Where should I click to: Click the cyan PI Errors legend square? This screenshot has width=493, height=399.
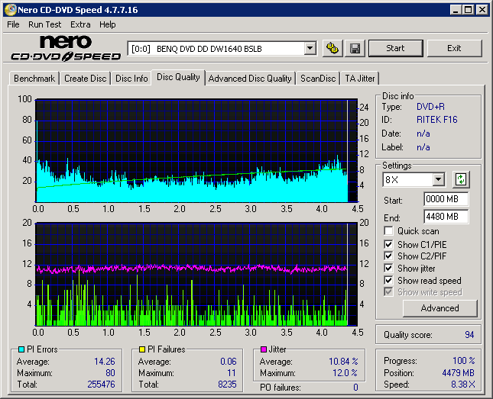coord(21,349)
